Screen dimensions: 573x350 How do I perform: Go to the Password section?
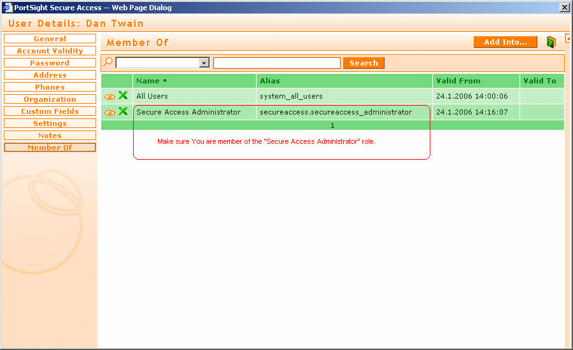[50, 63]
